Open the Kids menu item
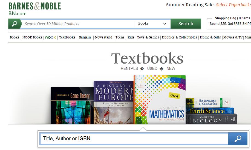The width and height of the screenshot is (251, 150). [x=131, y=37]
